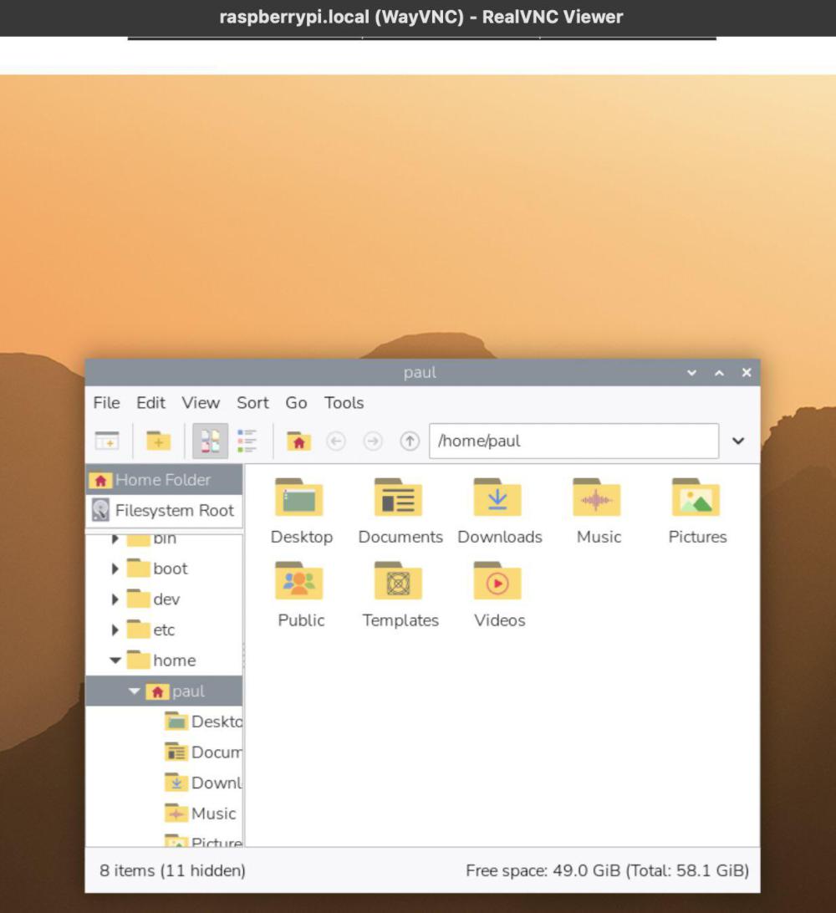Select the boot folder in tree
836x913 pixels.
click(x=170, y=569)
